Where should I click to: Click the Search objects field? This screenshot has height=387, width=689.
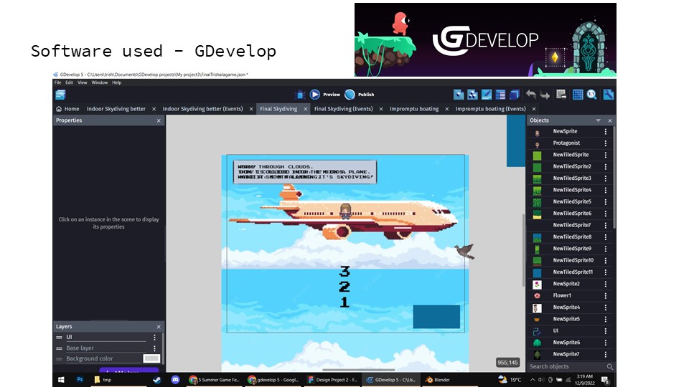(x=566, y=366)
